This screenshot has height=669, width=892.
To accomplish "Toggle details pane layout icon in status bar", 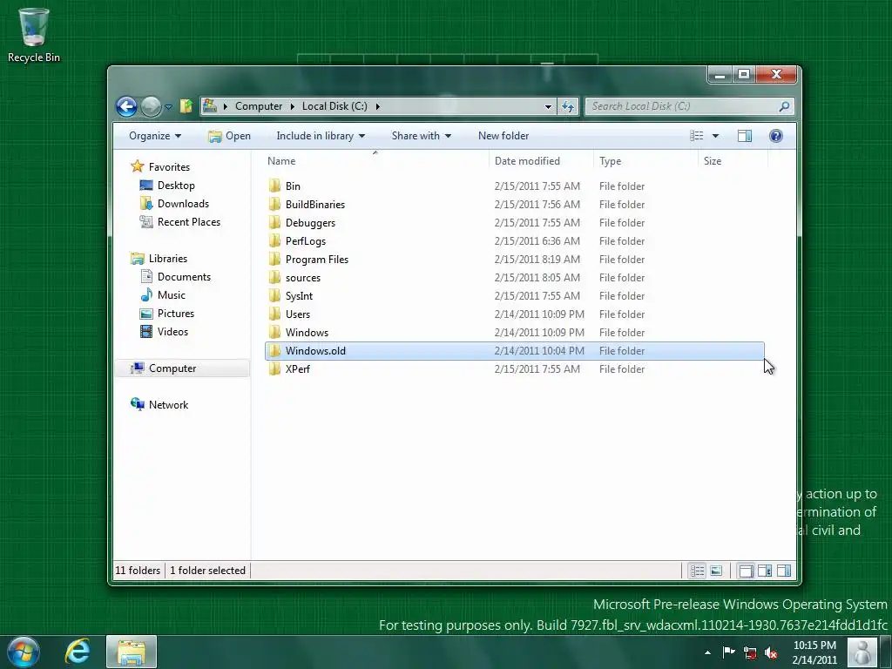I will [x=765, y=571].
